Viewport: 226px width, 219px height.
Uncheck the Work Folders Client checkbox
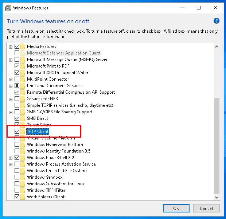point(17,197)
